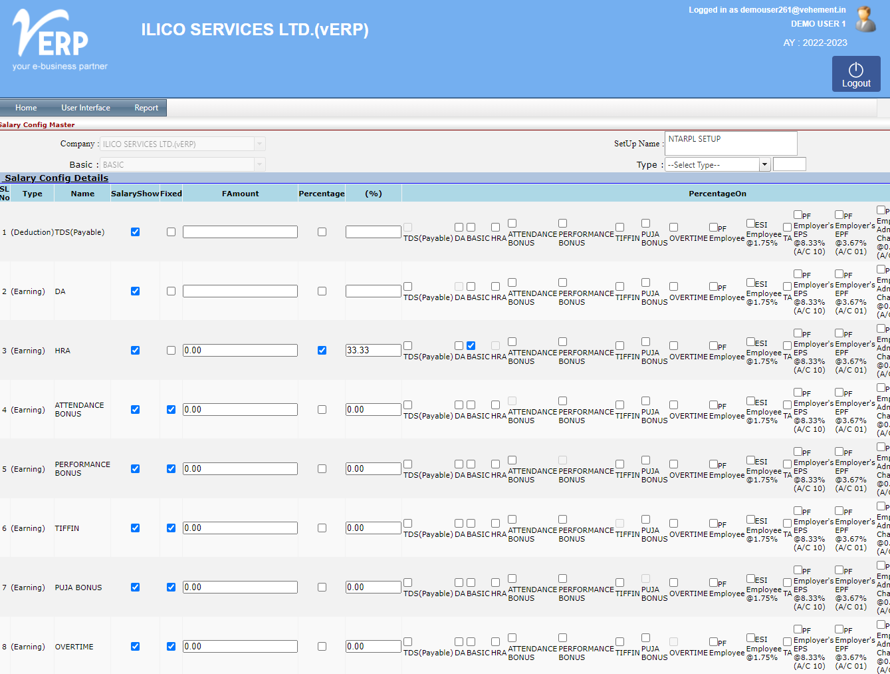Click the Logout power button

click(x=856, y=74)
